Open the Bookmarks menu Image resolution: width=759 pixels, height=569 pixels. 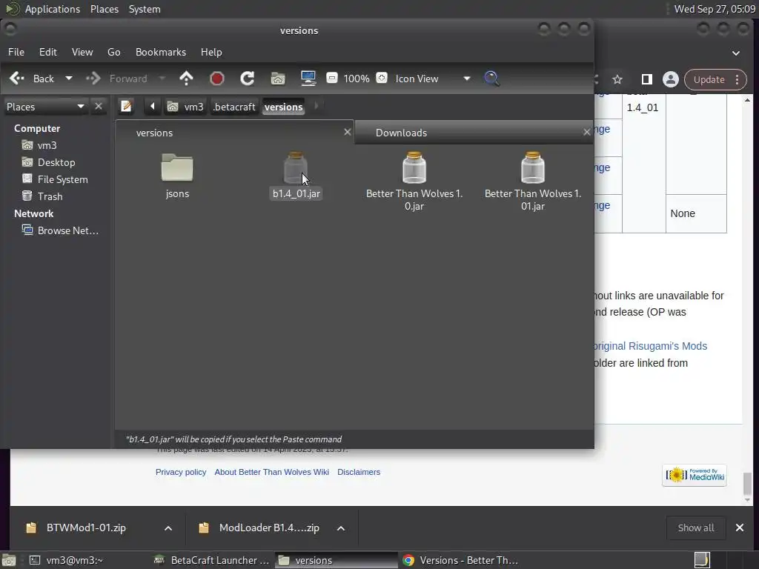coord(161,52)
